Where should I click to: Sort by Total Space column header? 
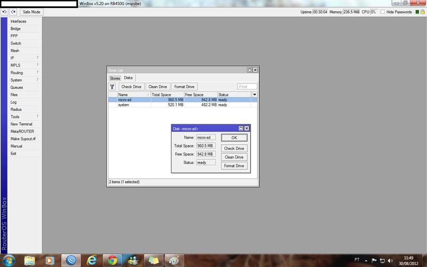click(168, 95)
